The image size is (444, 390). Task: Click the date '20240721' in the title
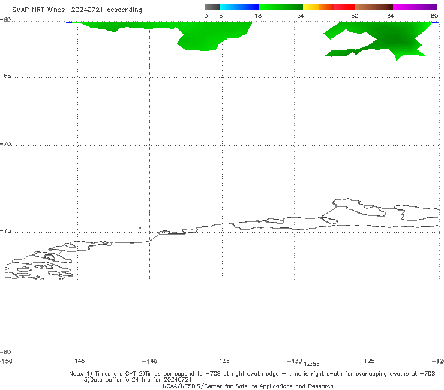click(87, 10)
